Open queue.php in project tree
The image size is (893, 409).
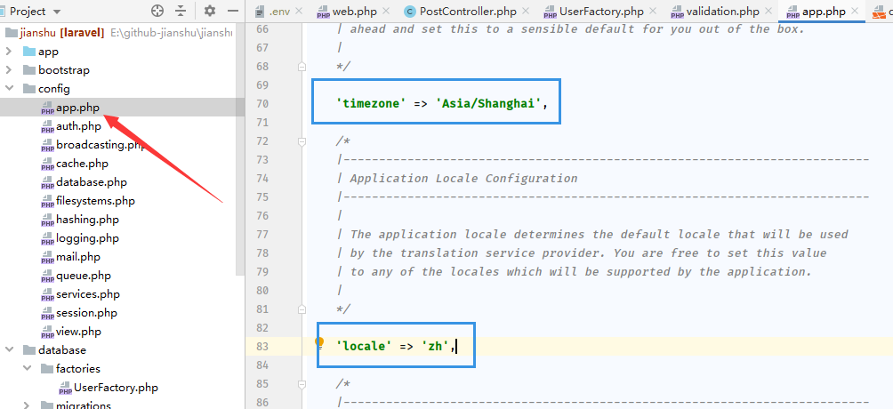click(83, 276)
